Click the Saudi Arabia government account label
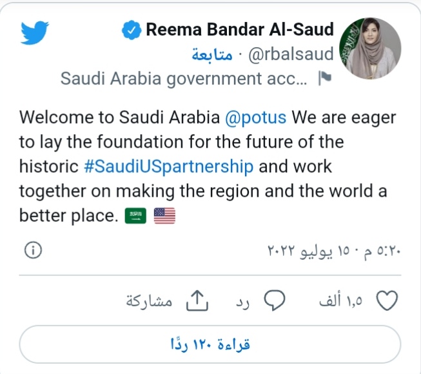 (184, 79)
